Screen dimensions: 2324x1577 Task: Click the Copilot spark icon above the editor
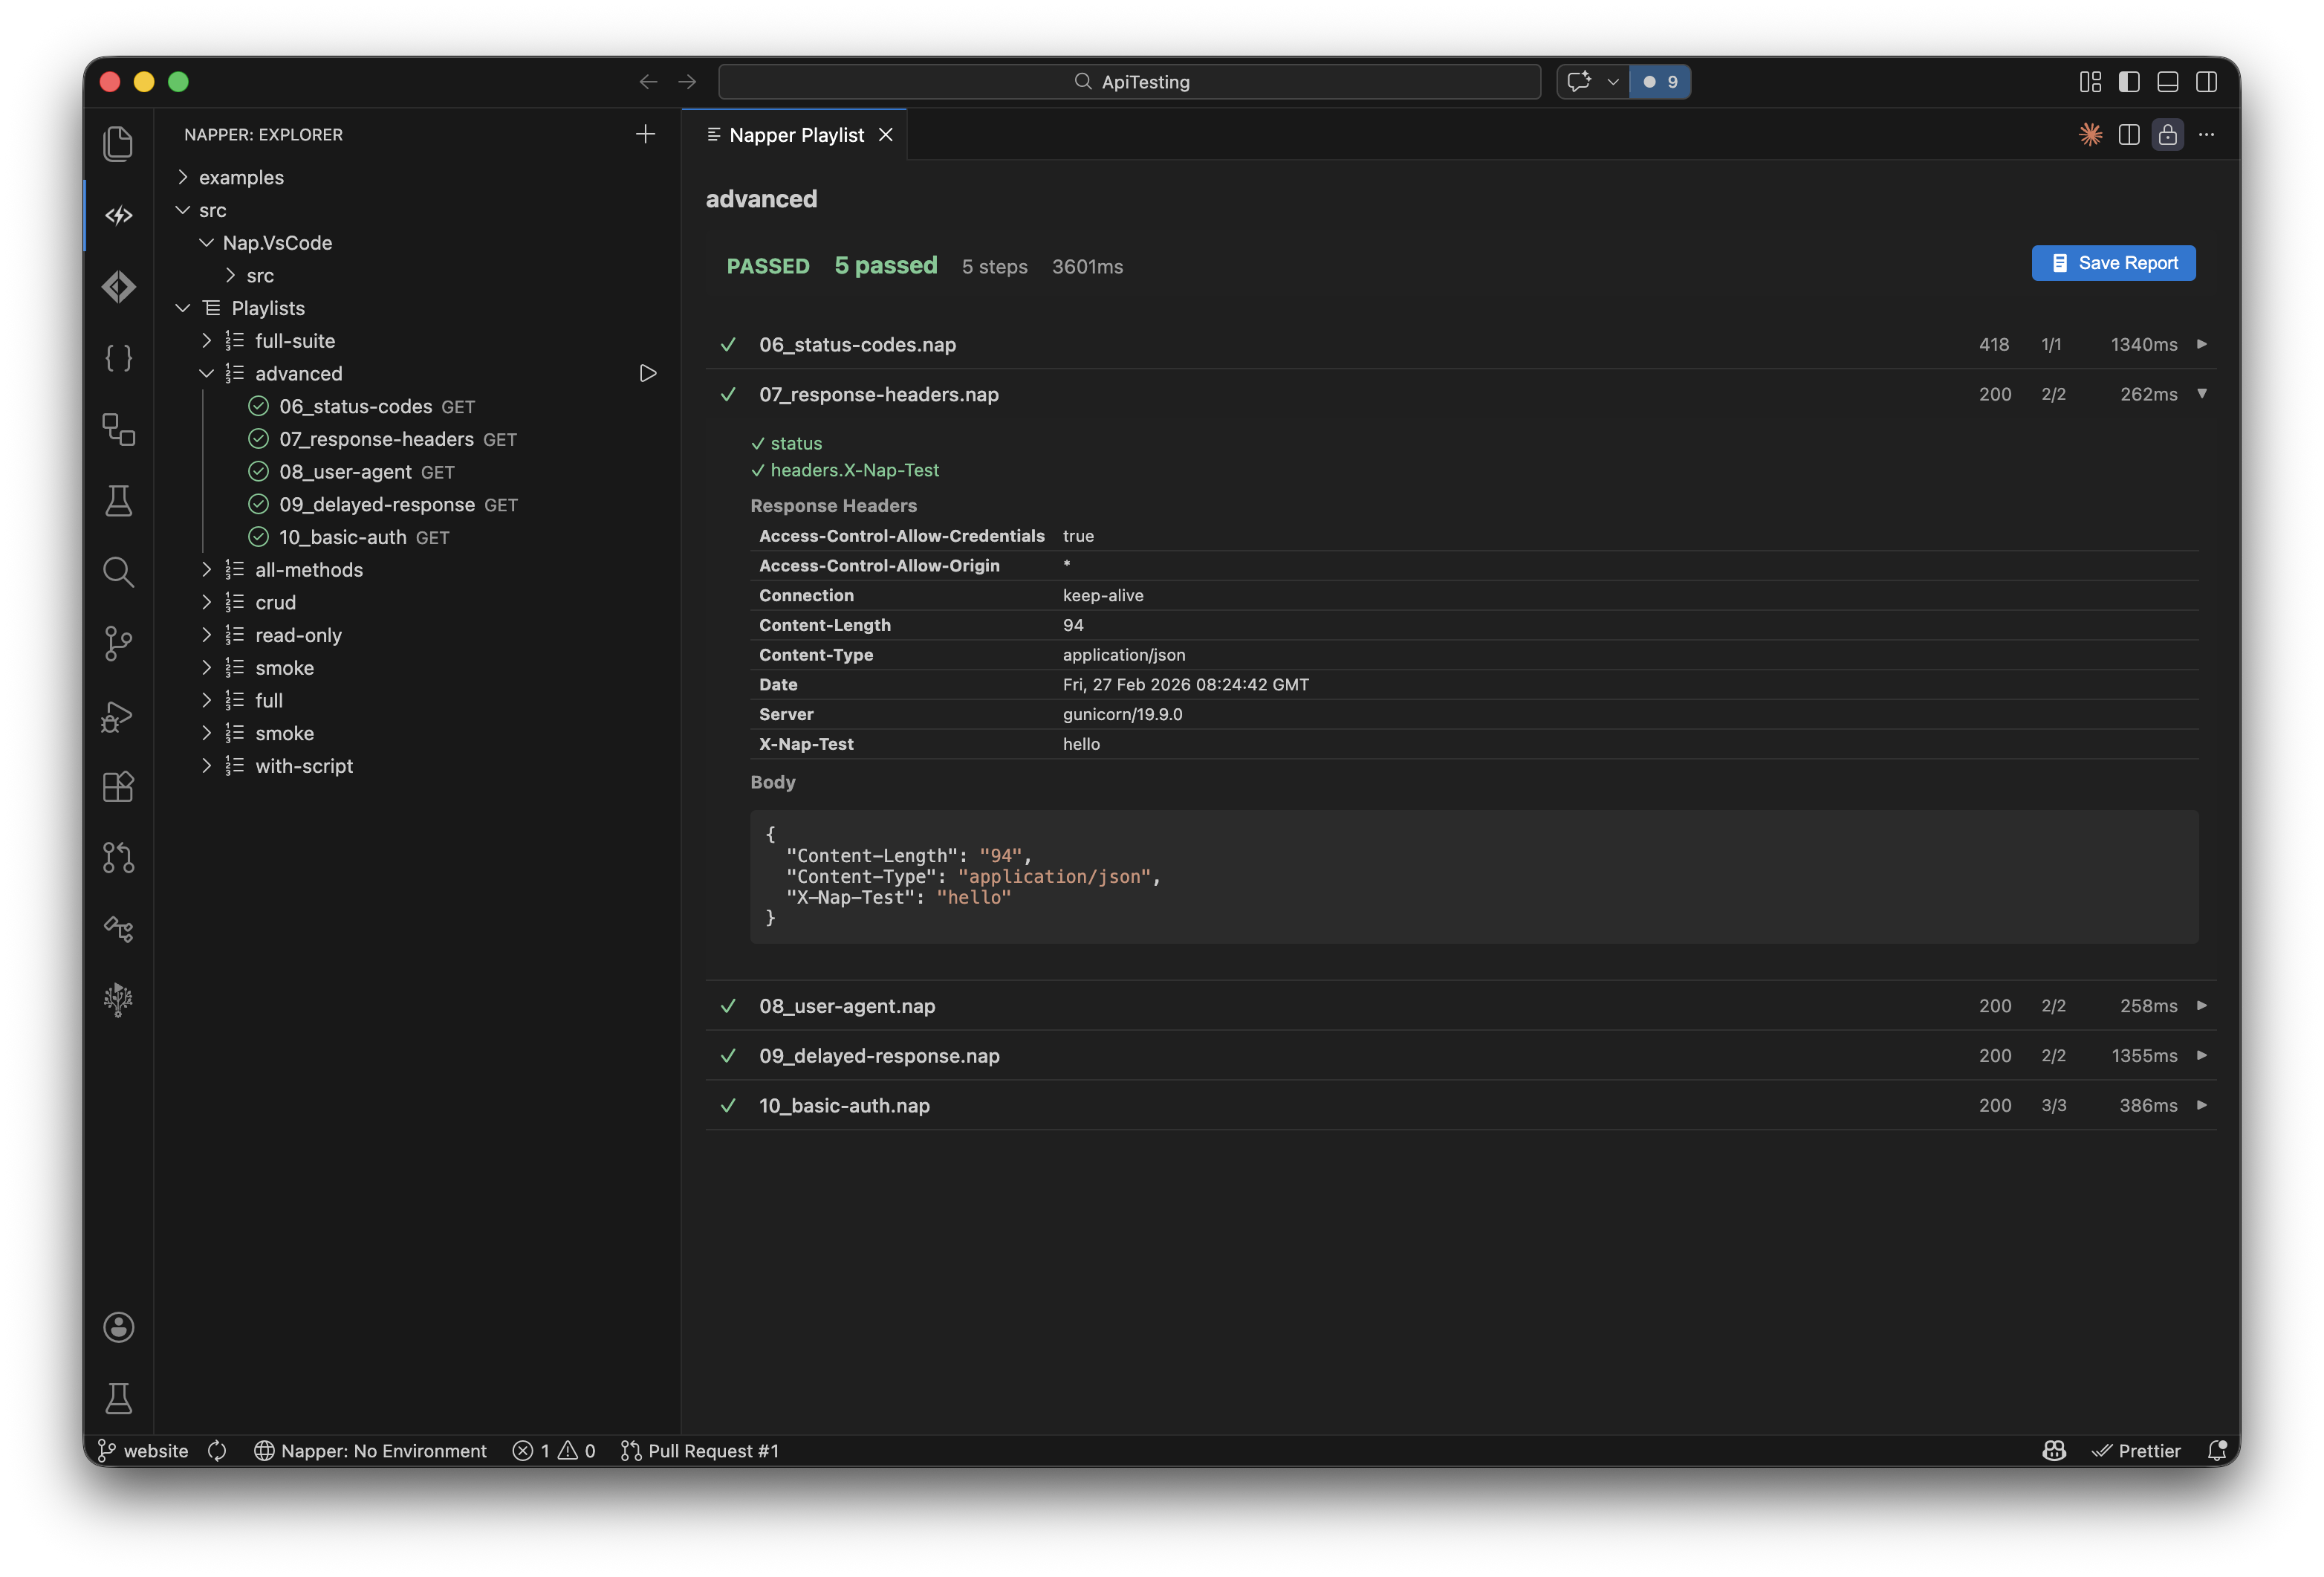tap(2090, 134)
